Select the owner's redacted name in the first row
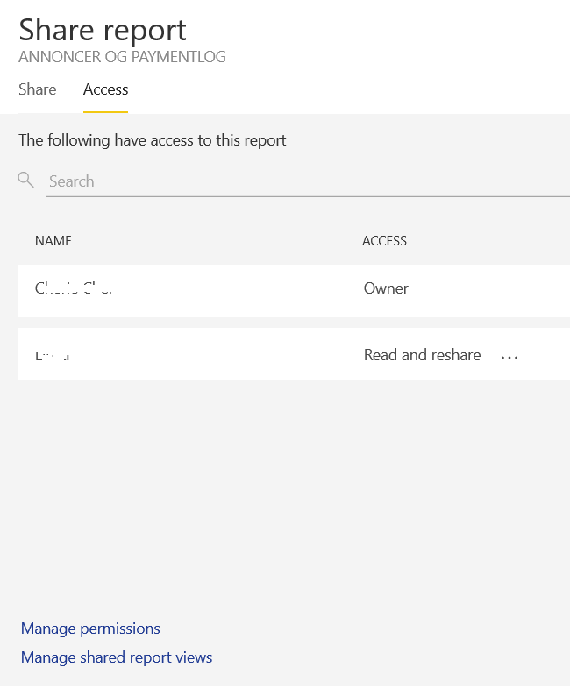570x689 pixels. pyautogui.click(x=74, y=288)
